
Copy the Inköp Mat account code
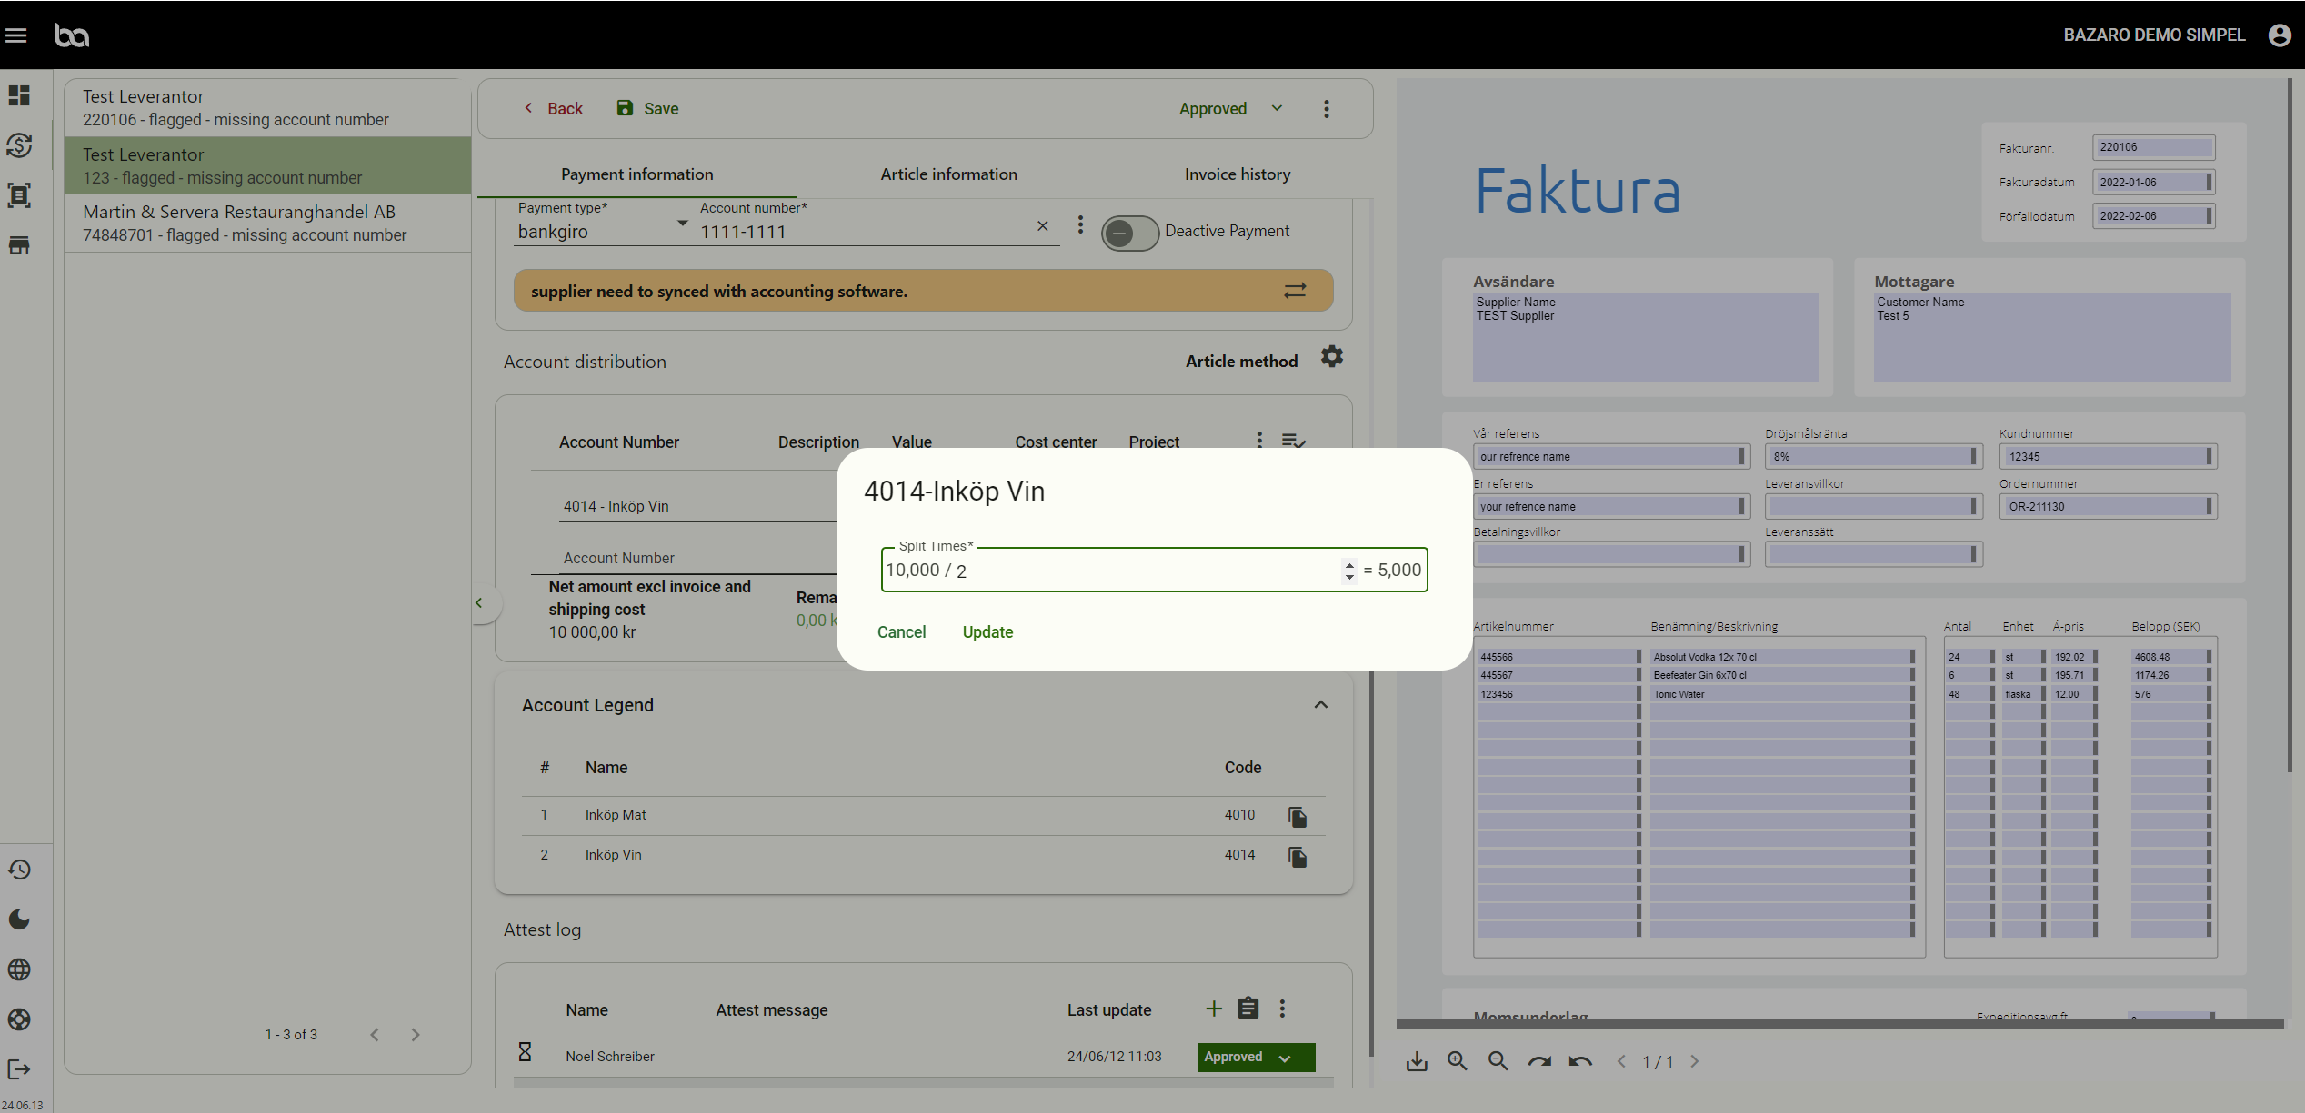[x=1297, y=817]
